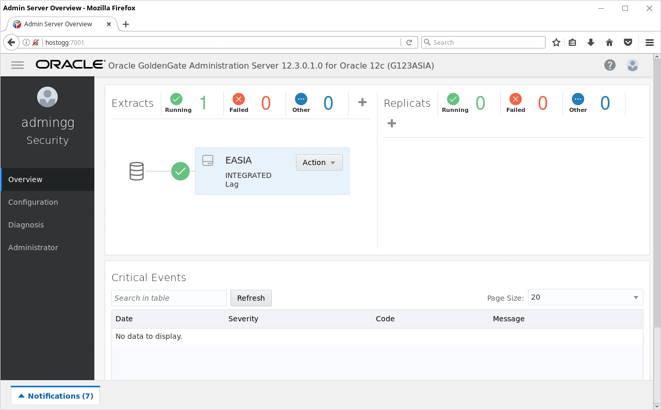Click the admingg avatar in sidebar
Viewport: 661px width, 410px height.
point(47,97)
